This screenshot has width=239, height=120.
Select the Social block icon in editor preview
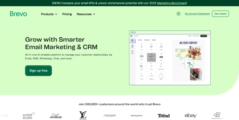pyautogui.click(x=142, y=67)
